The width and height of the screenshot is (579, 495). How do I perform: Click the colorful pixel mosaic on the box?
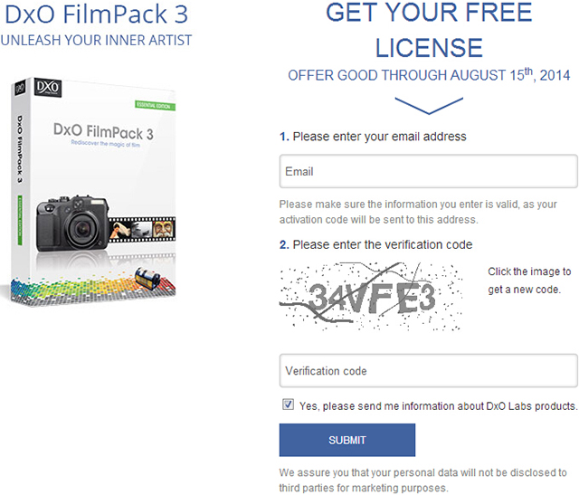[x=92, y=290]
